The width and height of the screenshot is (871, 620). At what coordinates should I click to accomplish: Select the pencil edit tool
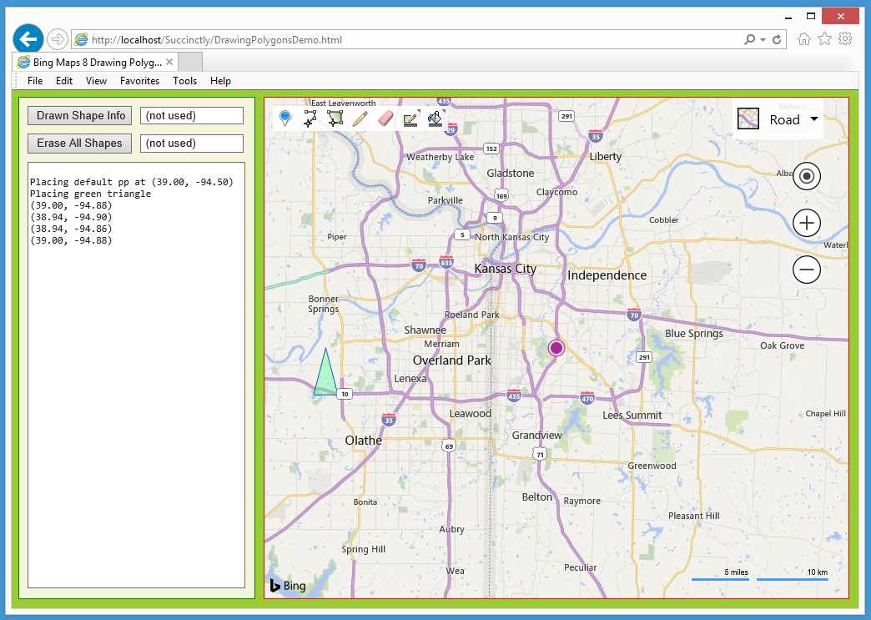(x=360, y=118)
